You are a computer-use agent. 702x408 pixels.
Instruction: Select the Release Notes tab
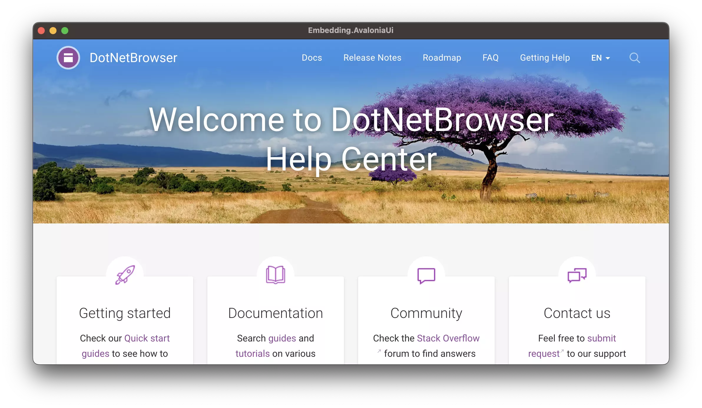coord(372,58)
